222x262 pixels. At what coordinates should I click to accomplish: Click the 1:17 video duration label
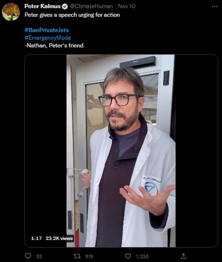pos(36,238)
